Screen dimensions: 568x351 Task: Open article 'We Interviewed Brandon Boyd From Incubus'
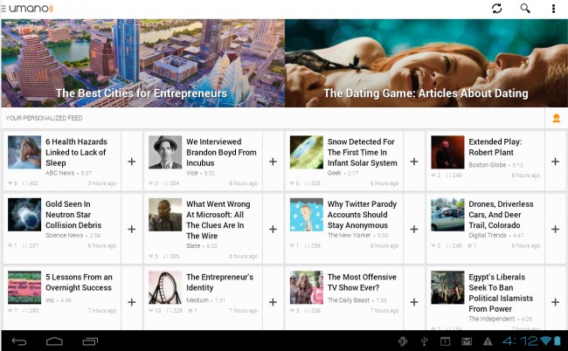coord(221,152)
